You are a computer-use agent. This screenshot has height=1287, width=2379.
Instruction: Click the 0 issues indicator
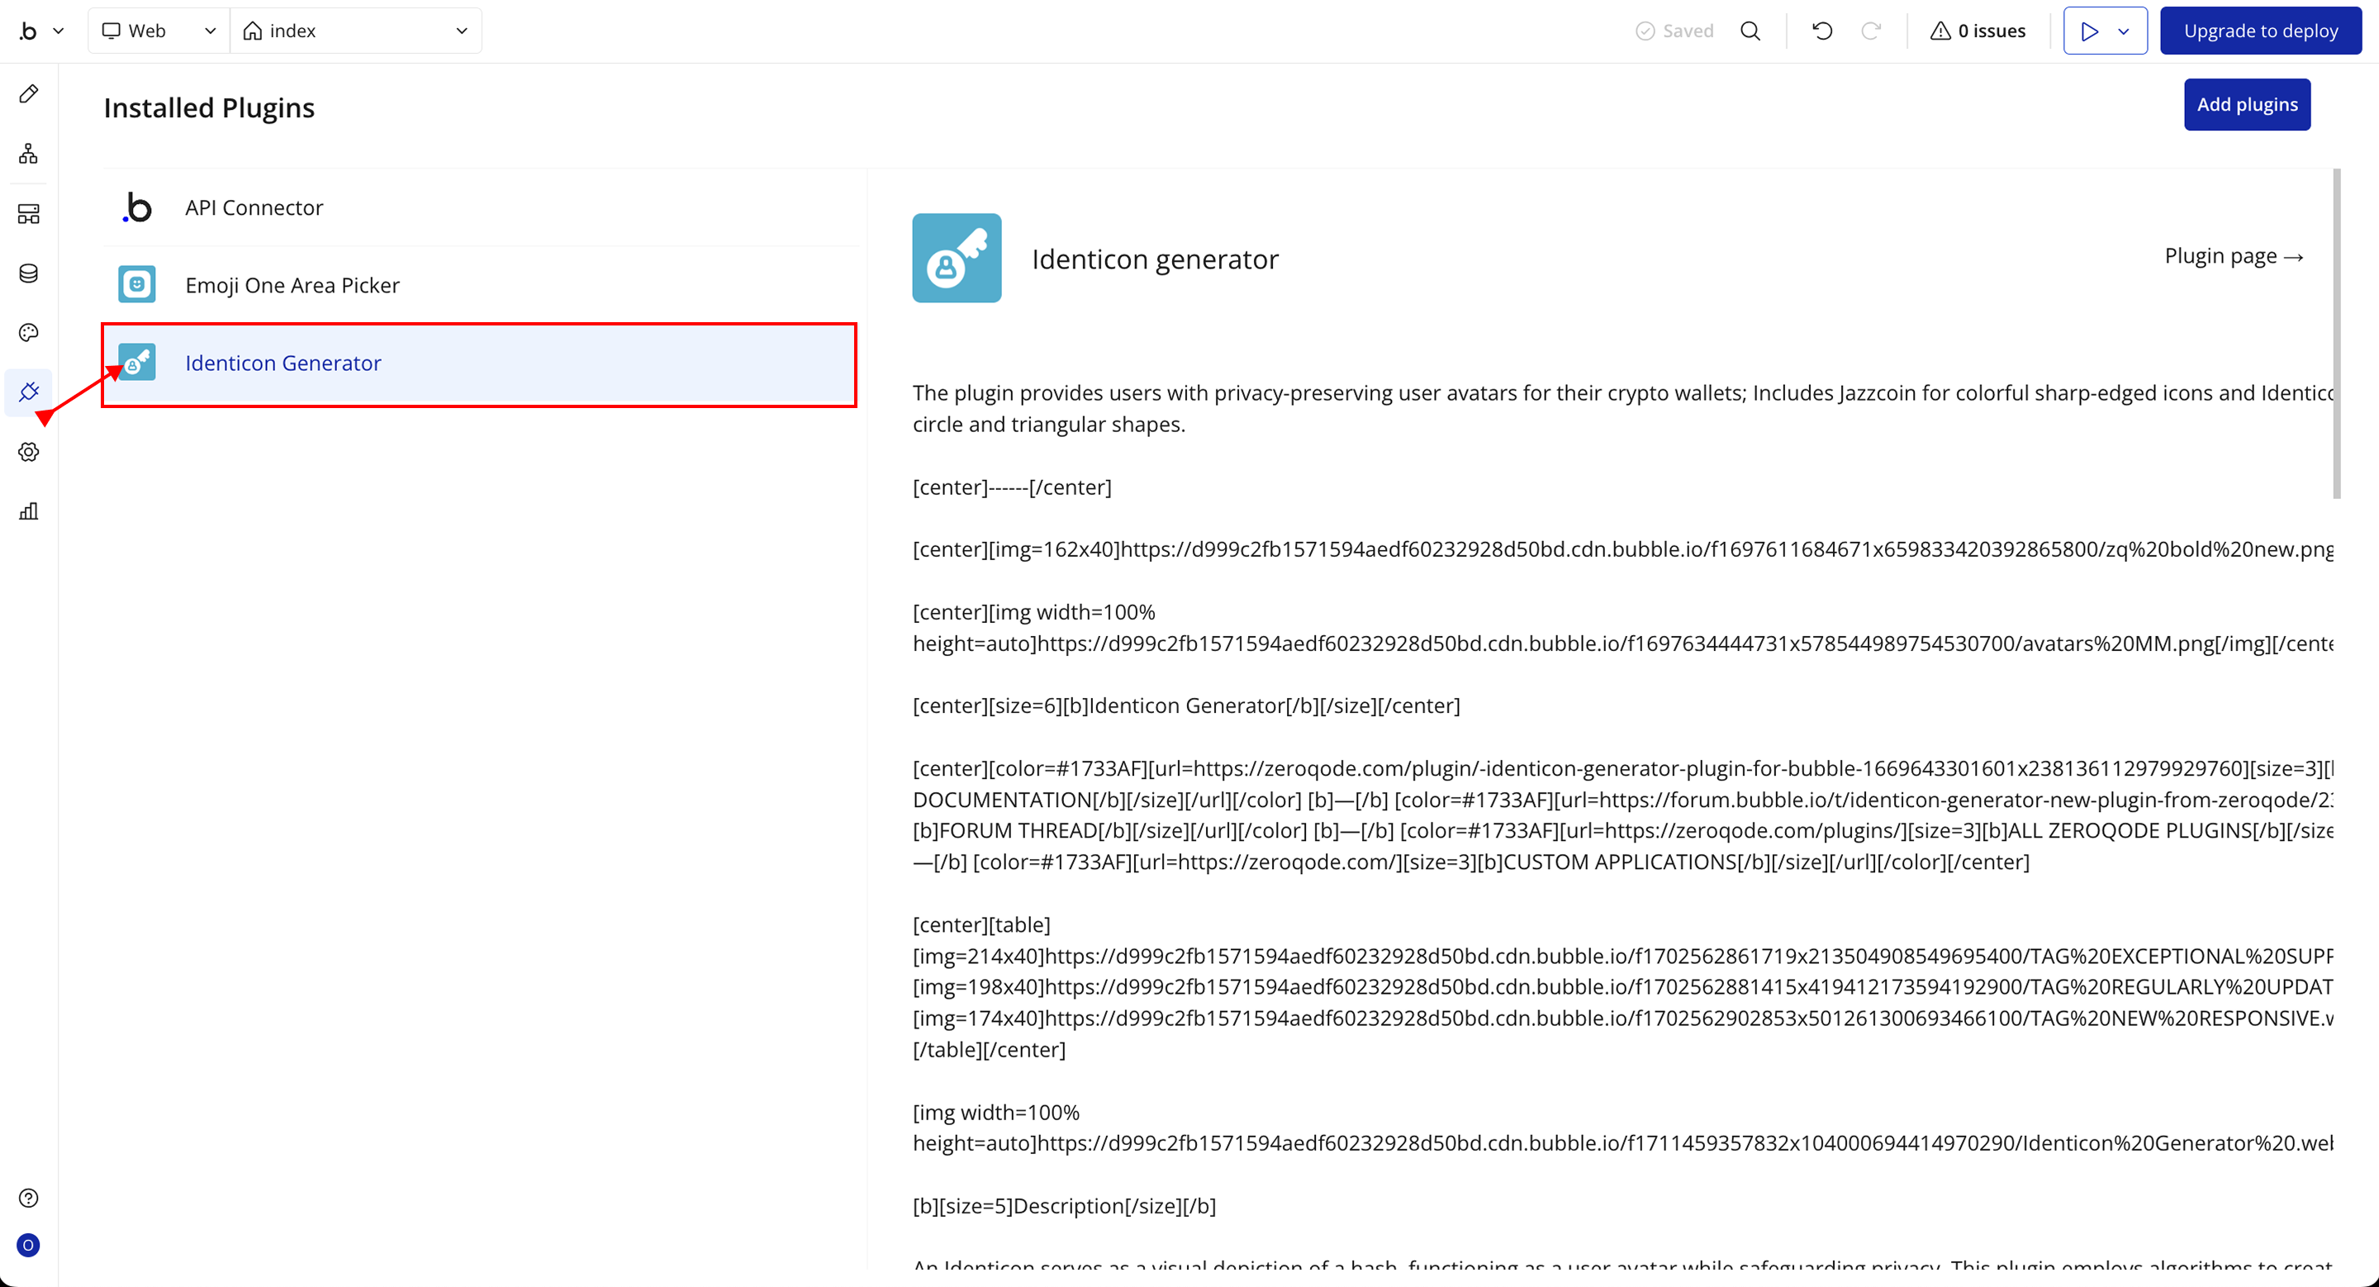point(1978,31)
